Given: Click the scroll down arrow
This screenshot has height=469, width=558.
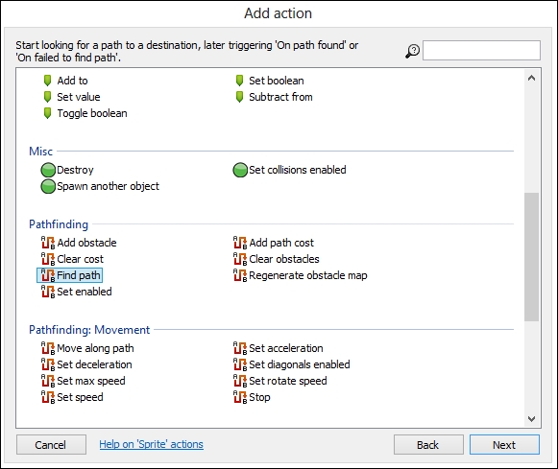Looking at the screenshot, I should [x=532, y=419].
